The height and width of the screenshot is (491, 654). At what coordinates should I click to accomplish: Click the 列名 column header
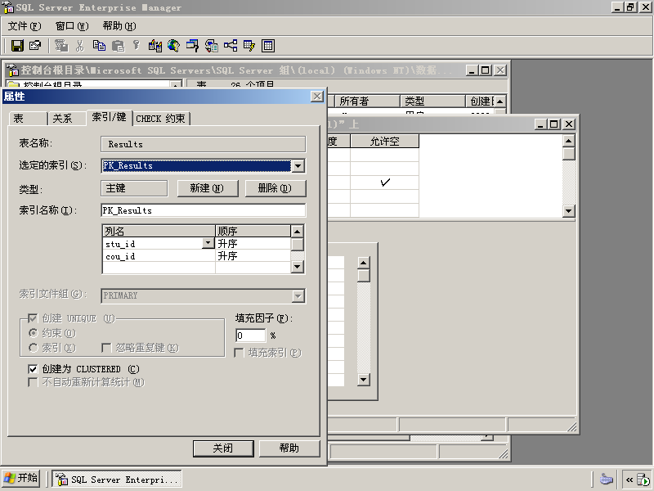(x=159, y=231)
